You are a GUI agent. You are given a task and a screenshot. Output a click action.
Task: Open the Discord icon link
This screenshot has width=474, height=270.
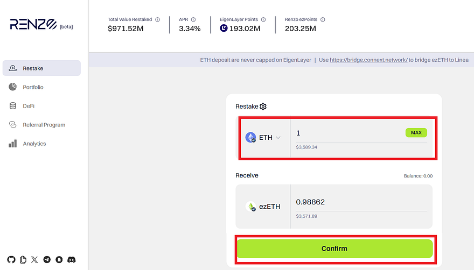pyautogui.click(x=71, y=260)
